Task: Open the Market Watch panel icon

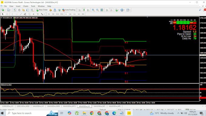Action: click(15, 10)
